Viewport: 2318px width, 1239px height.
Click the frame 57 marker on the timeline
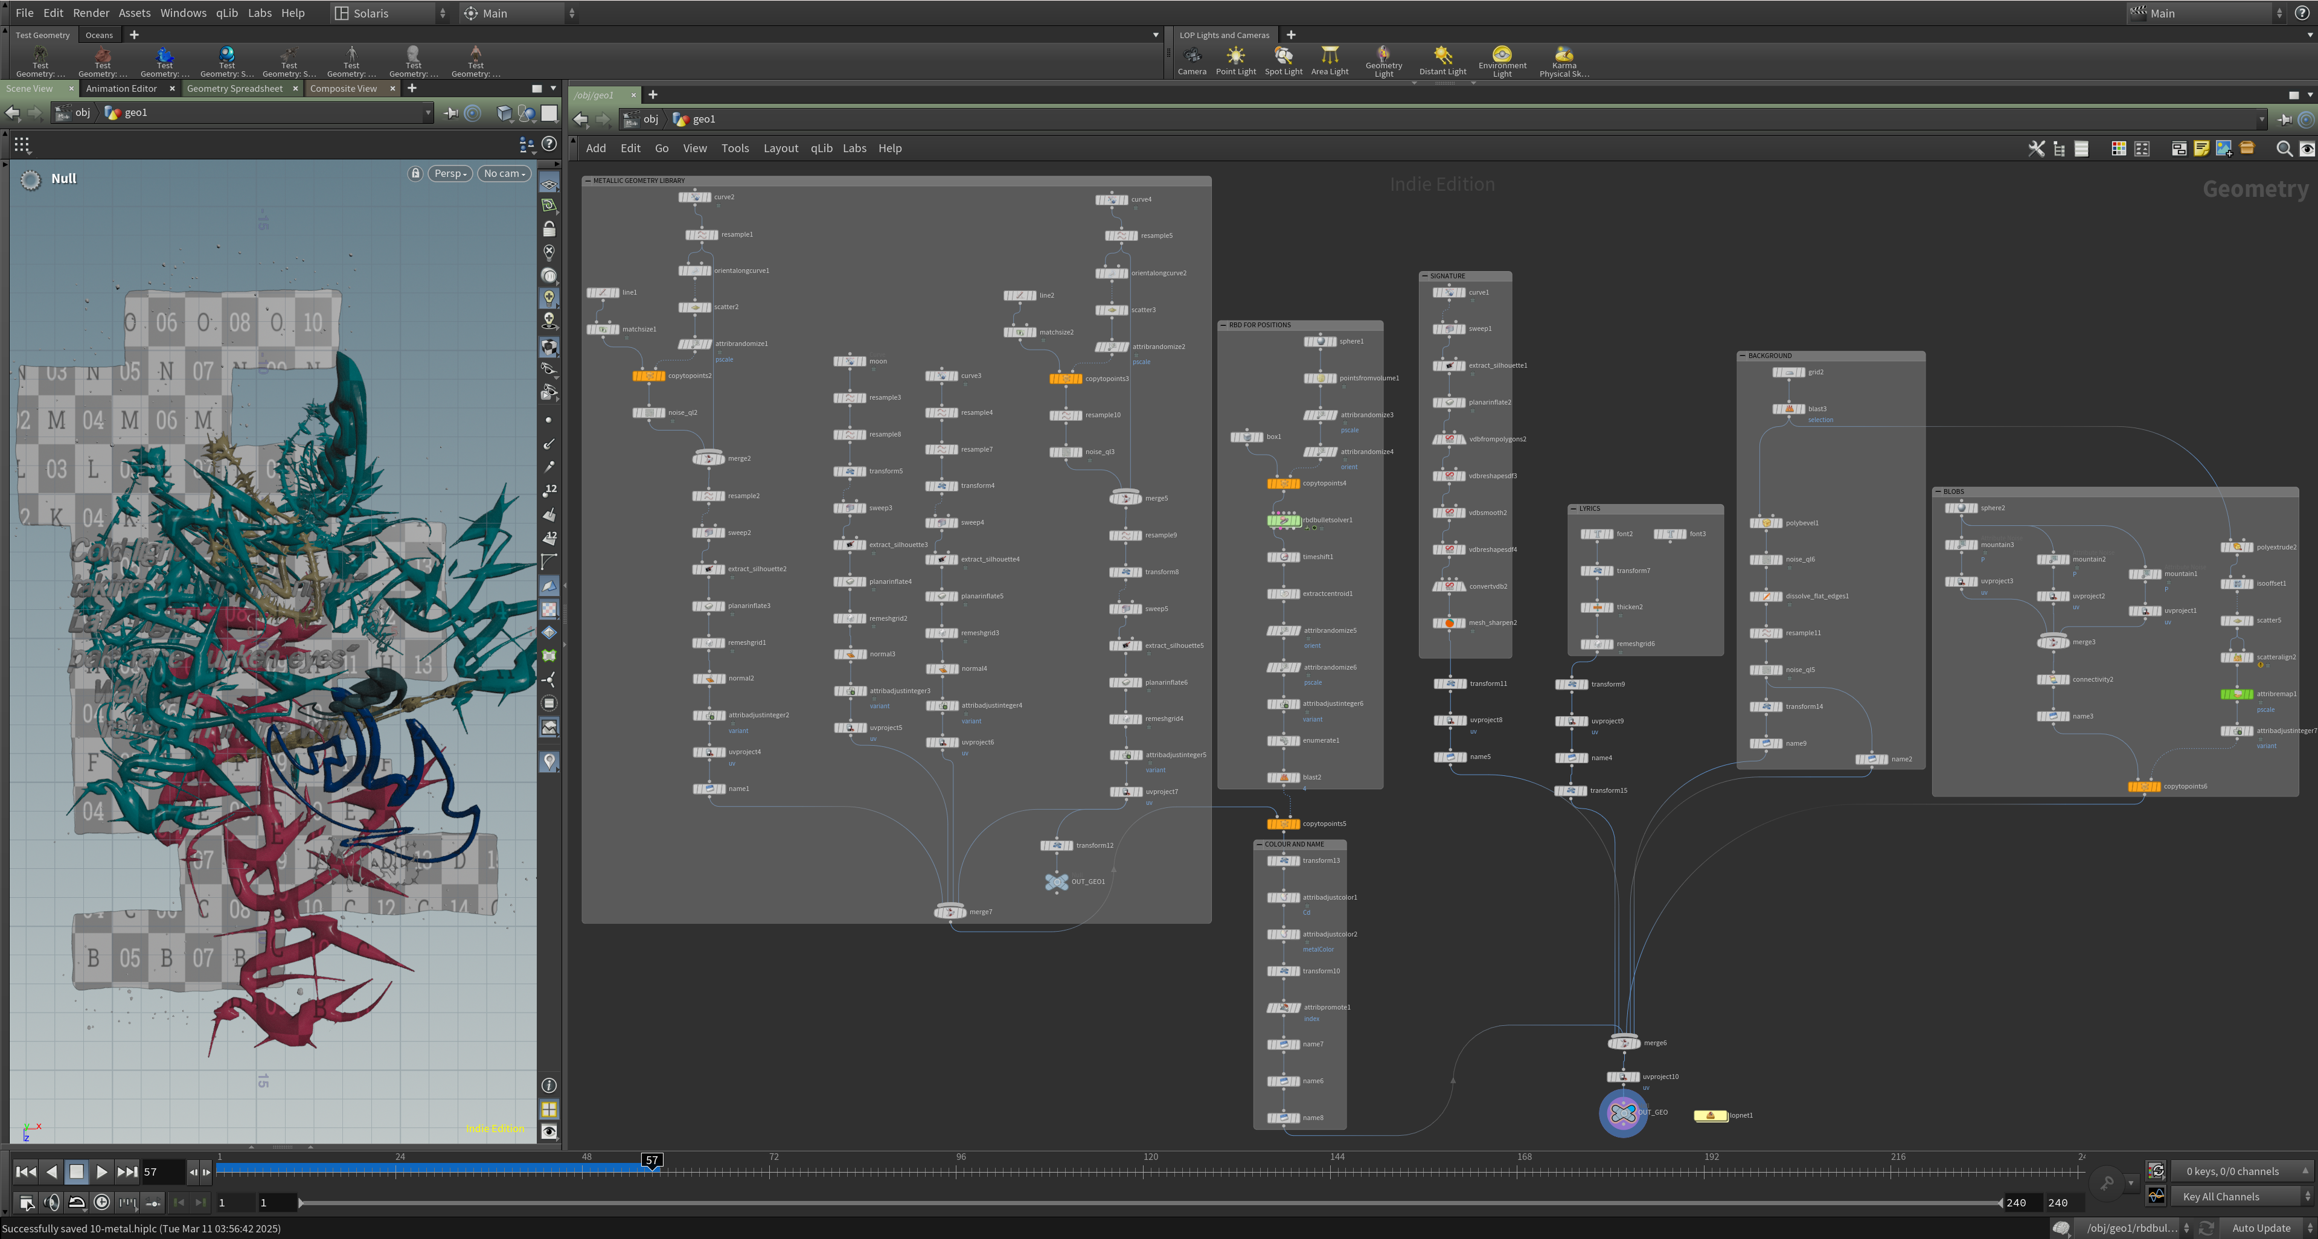[652, 1161]
